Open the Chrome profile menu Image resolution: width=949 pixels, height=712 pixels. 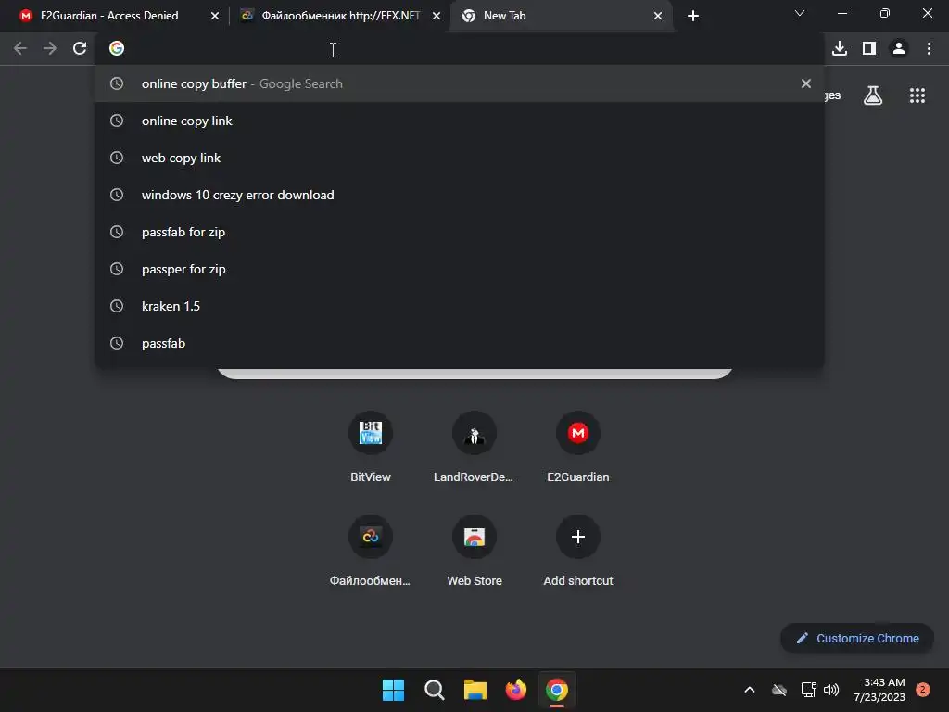pyautogui.click(x=899, y=48)
